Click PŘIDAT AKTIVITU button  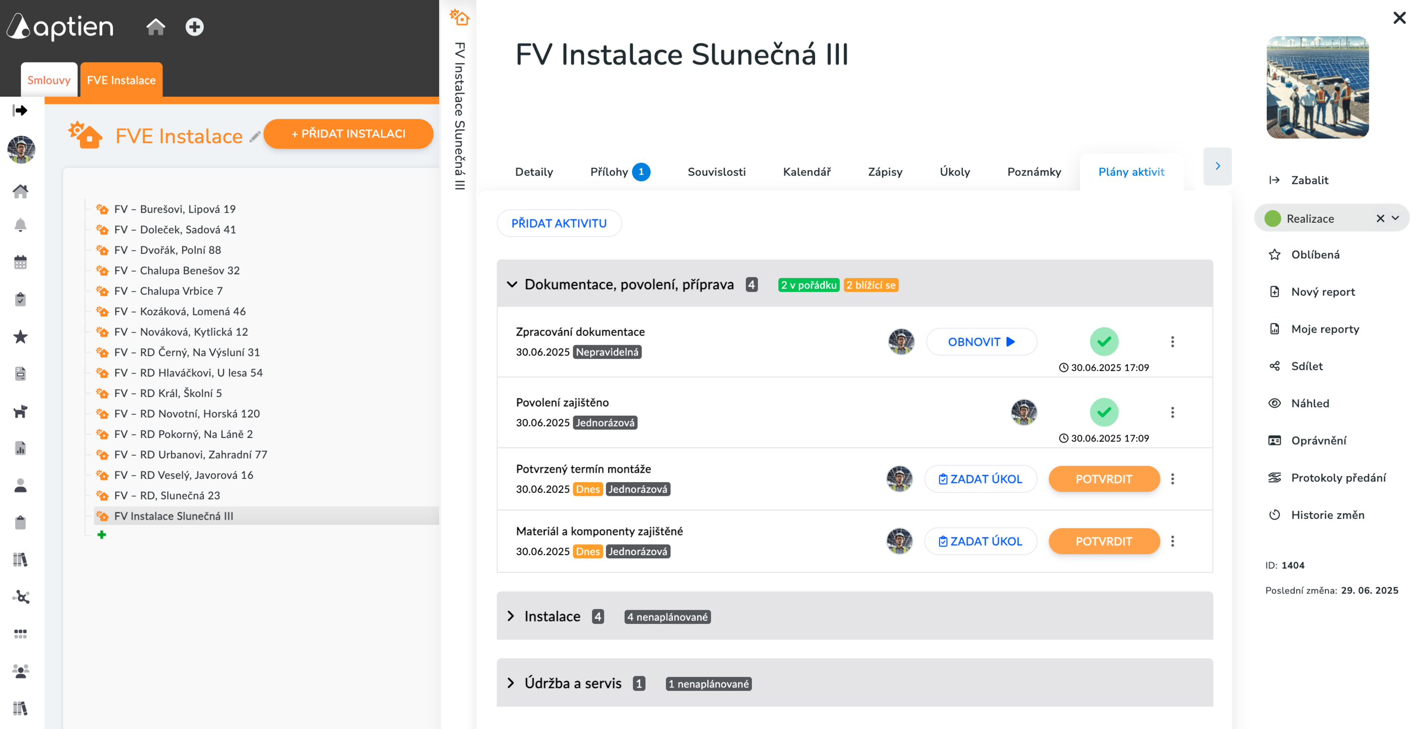(x=558, y=223)
